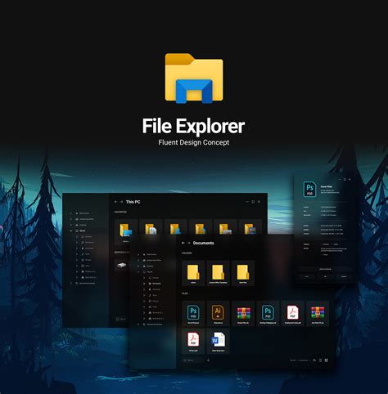Click Advanced settings button in properties window
Screen dimensions: 388x394
pyautogui.click(x=325, y=269)
